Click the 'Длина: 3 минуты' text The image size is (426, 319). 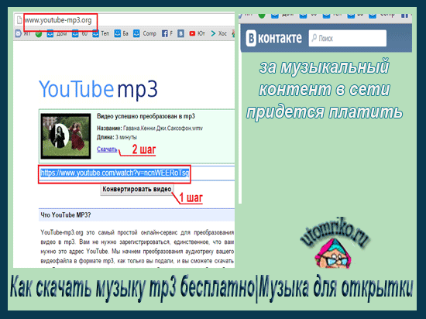[x=117, y=137]
